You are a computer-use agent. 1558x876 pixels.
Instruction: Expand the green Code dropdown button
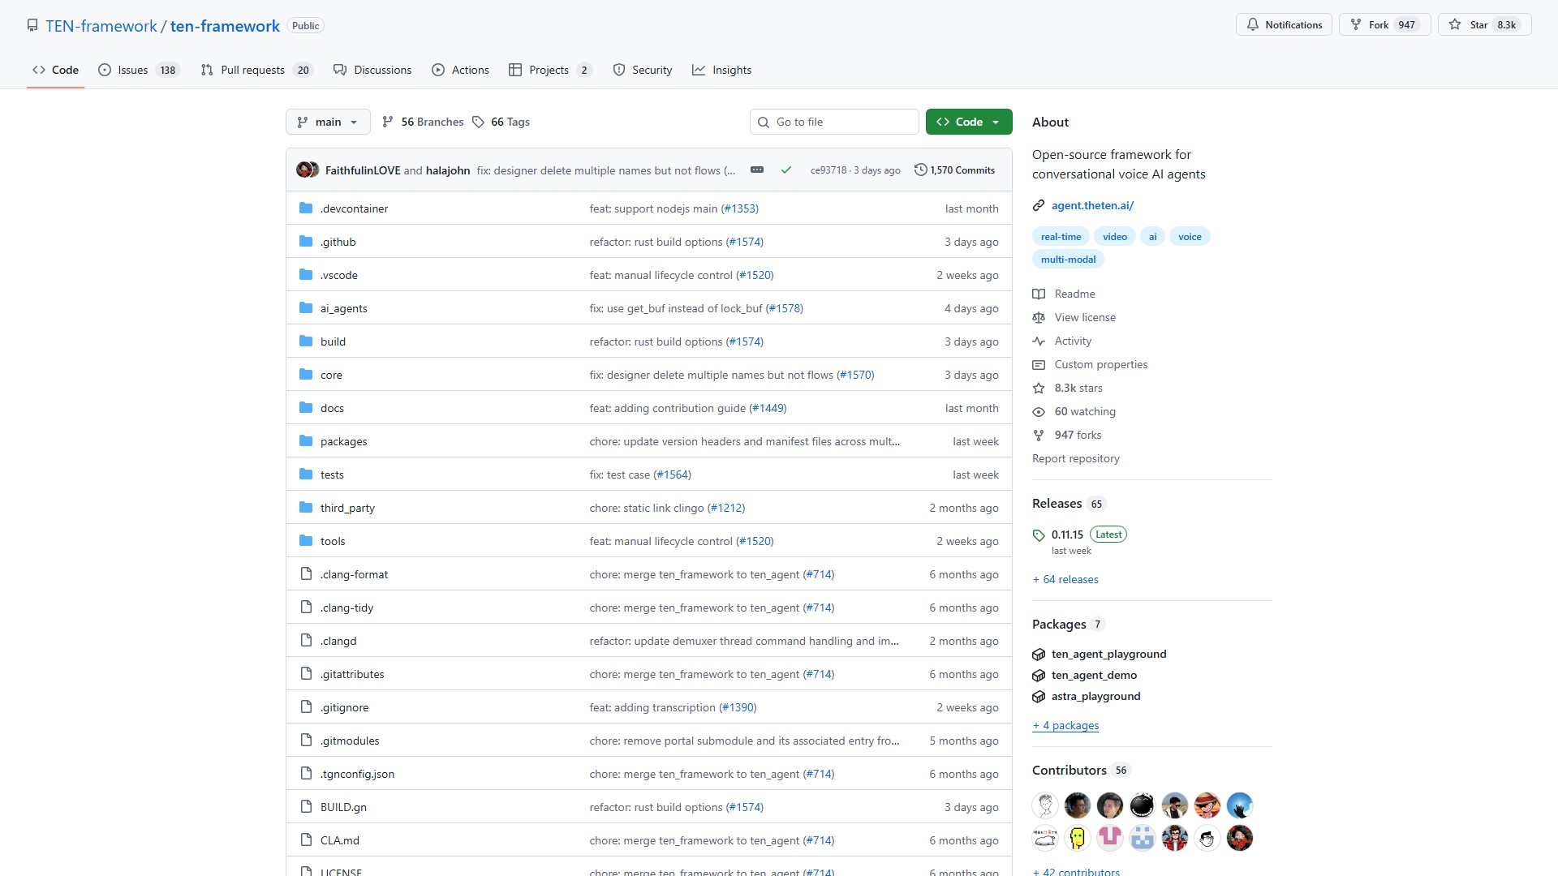click(x=968, y=122)
